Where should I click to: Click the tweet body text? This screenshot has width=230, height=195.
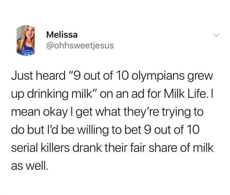112,121
